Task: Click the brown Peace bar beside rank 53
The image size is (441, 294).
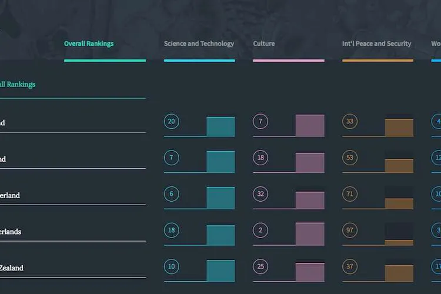Action: click(399, 166)
